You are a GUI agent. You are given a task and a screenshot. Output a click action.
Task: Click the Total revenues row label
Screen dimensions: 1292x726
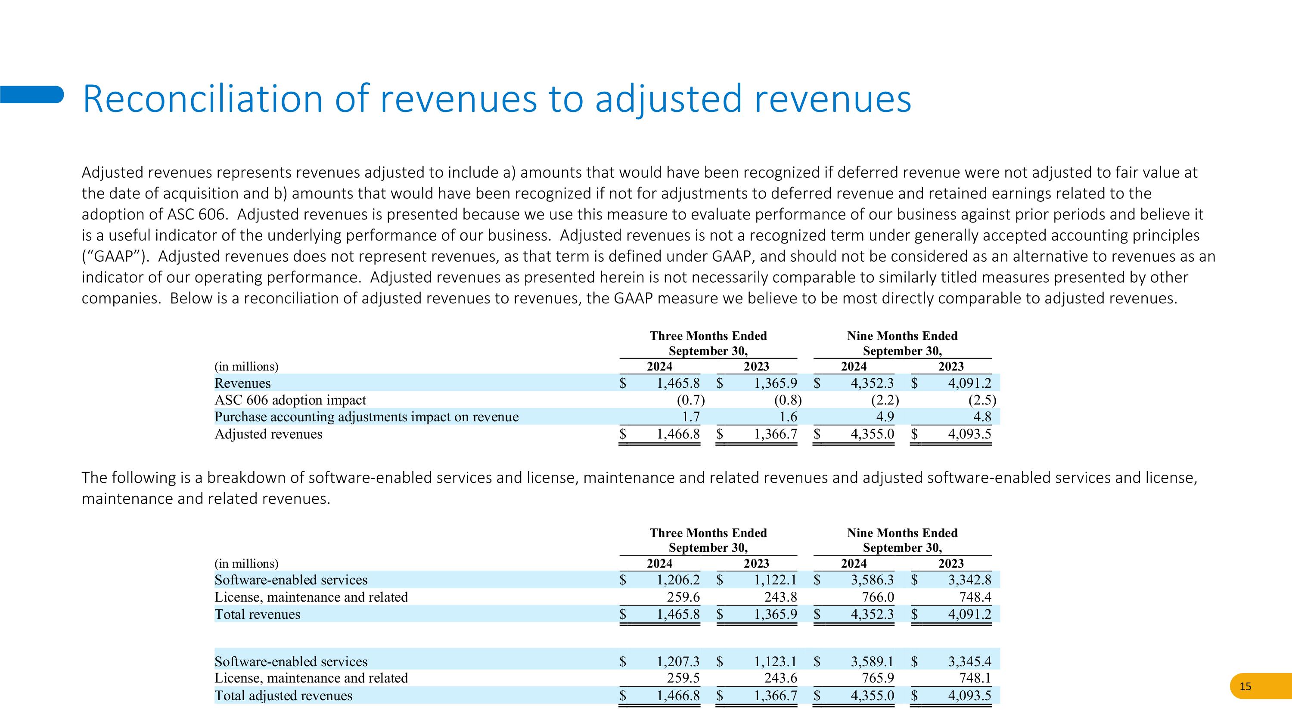coord(257,614)
